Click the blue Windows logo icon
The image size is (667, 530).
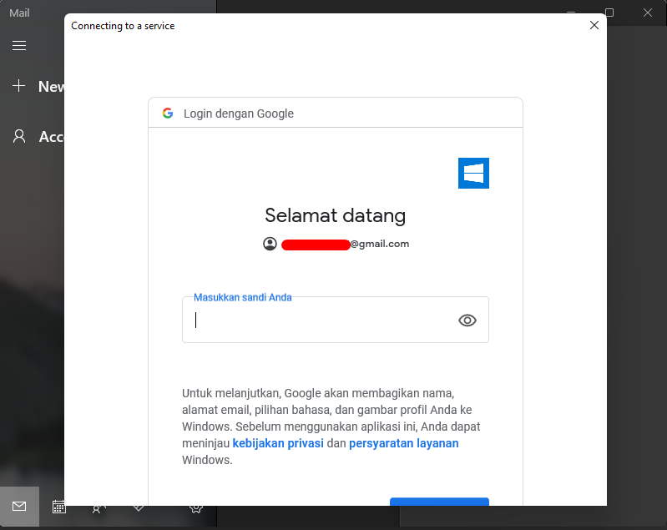tap(473, 173)
